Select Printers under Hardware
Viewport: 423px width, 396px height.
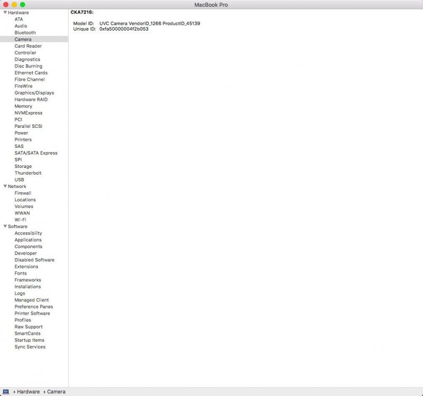23,139
